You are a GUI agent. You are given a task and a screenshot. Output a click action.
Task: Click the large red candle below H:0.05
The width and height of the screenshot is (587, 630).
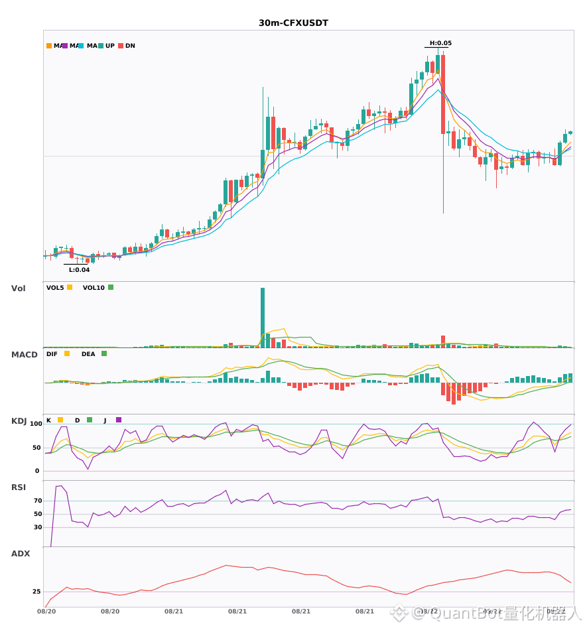click(x=443, y=94)
